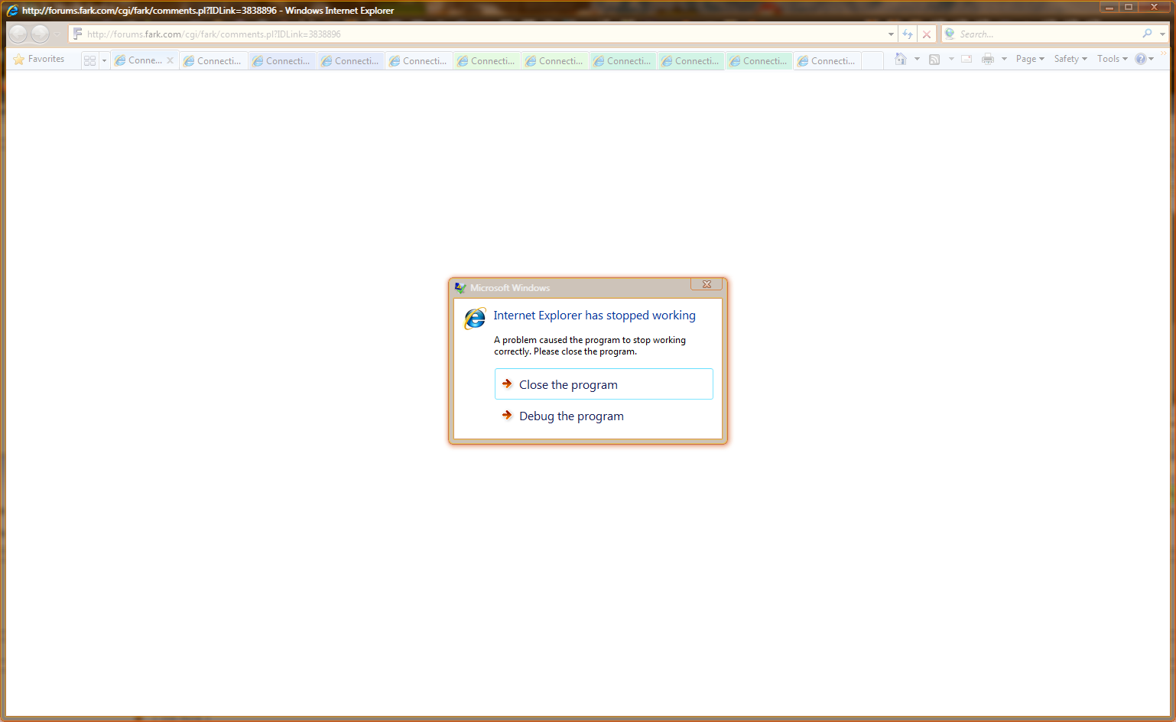
Task: Click the IE icon in the window title bar
Action: [x=12, y=11]
